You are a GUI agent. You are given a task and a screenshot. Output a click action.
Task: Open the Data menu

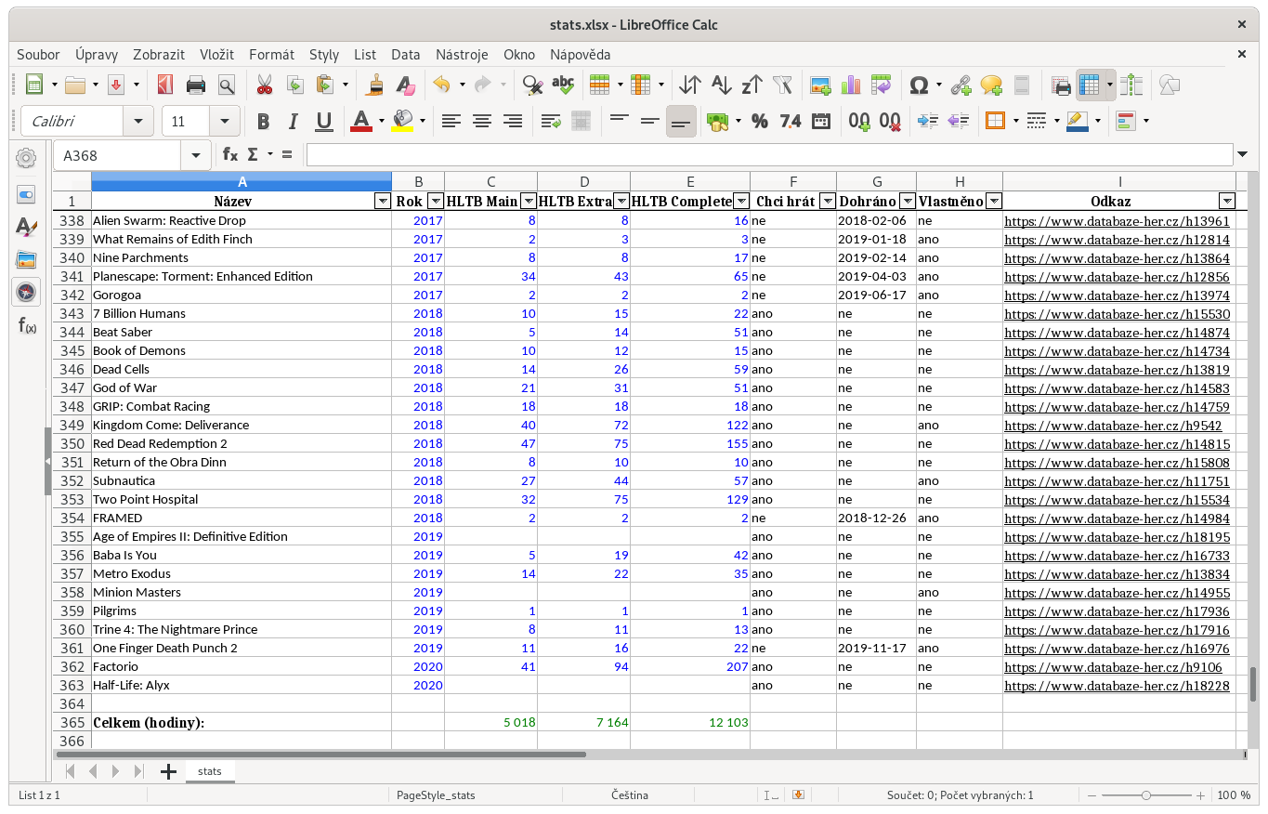[406, 55]
